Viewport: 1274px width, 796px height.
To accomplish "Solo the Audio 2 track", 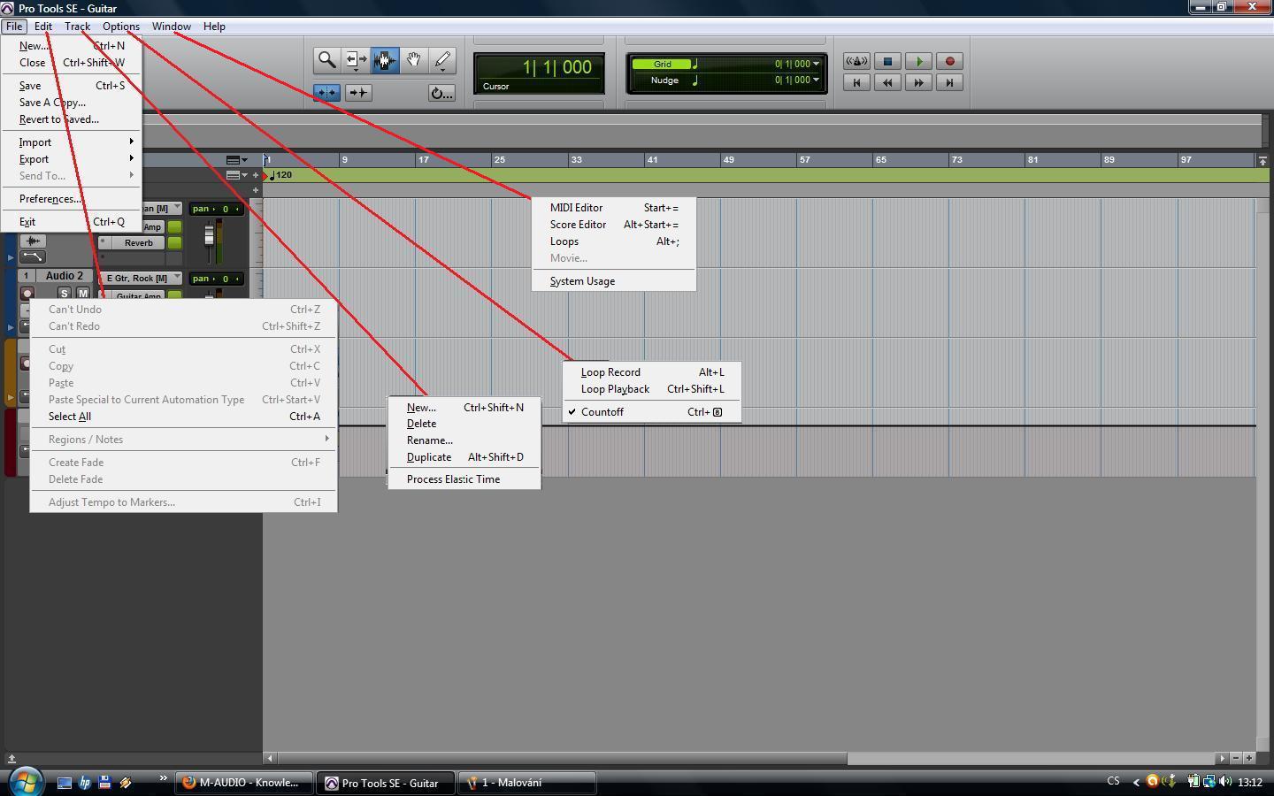I will (64, 293).
